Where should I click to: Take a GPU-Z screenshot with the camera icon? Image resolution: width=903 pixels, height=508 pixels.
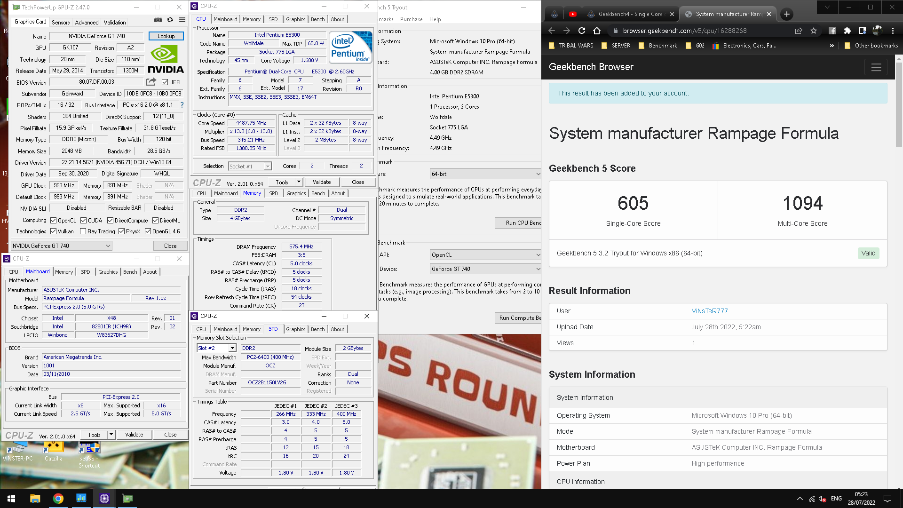point(158,20)
